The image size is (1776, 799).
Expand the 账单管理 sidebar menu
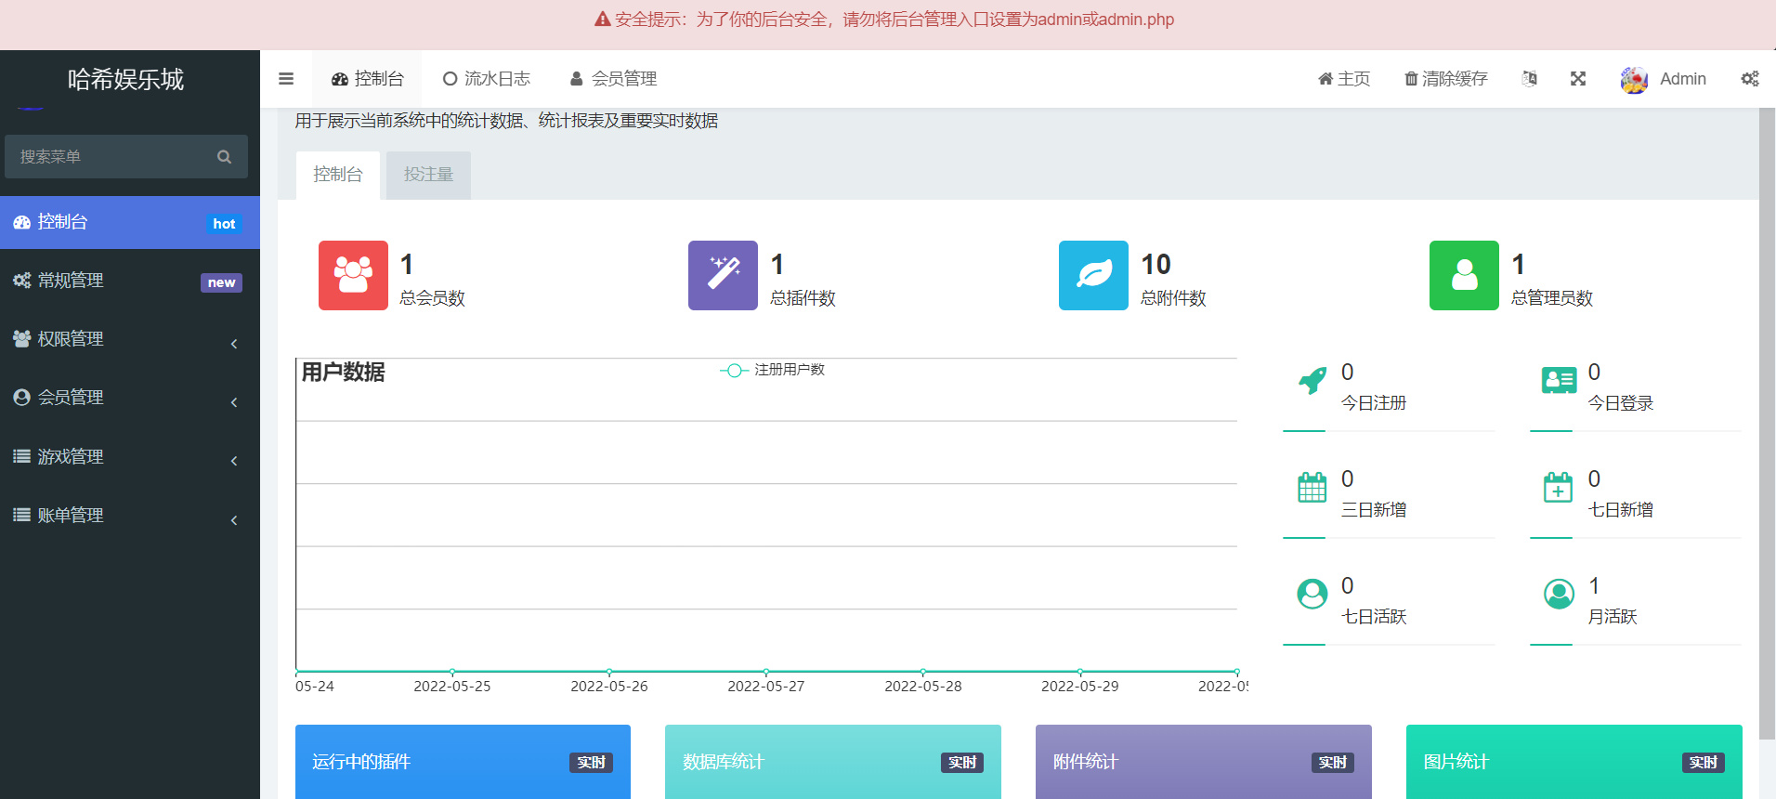pos(129,516)
